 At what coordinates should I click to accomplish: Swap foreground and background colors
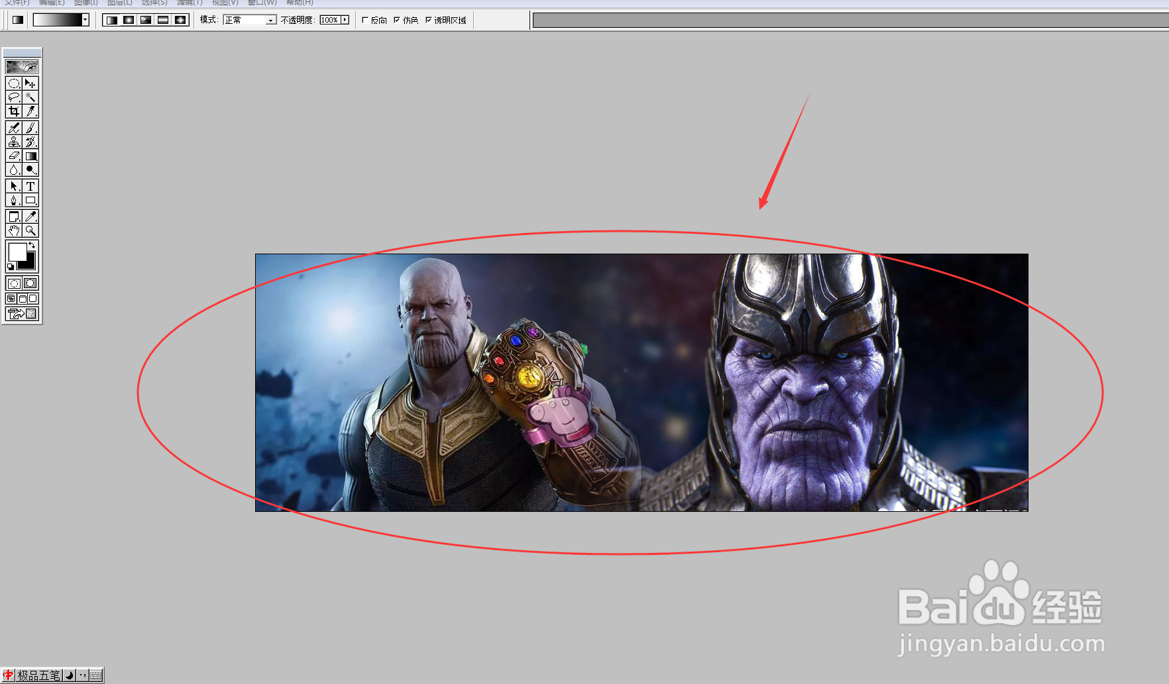(32, 246)
